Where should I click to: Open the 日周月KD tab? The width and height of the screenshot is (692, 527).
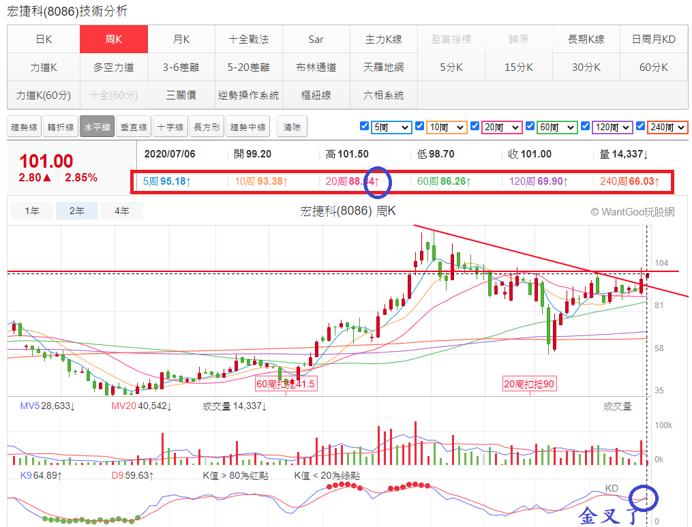tap(654, 40)
